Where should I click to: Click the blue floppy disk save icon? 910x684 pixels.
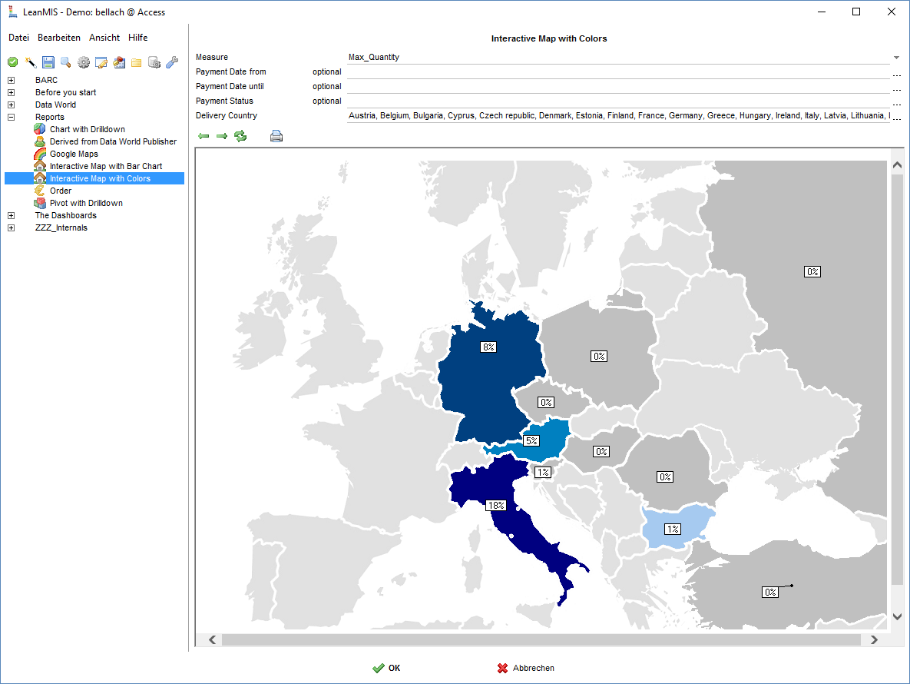(48, 62)
